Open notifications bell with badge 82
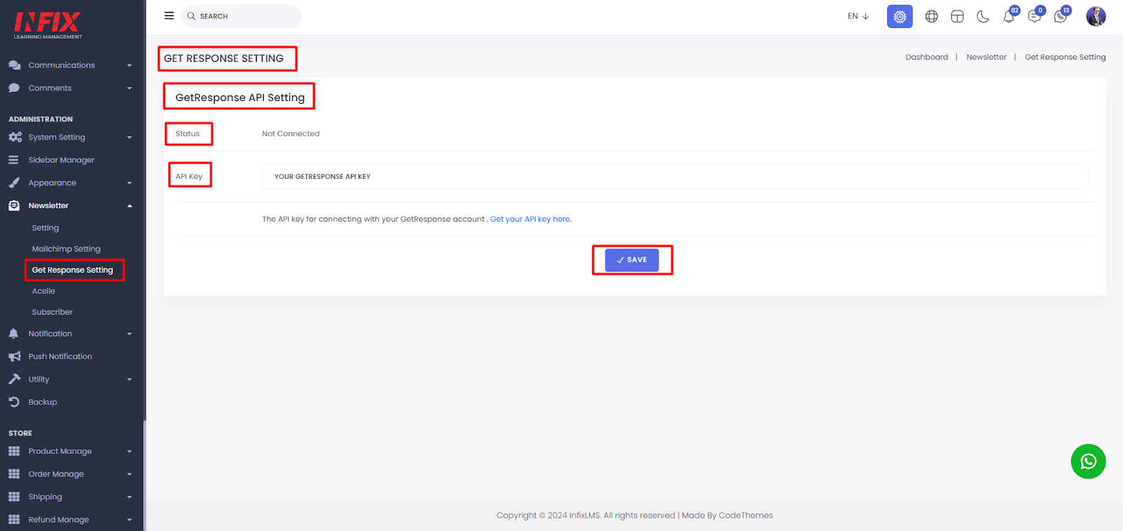 point(1009,15)
